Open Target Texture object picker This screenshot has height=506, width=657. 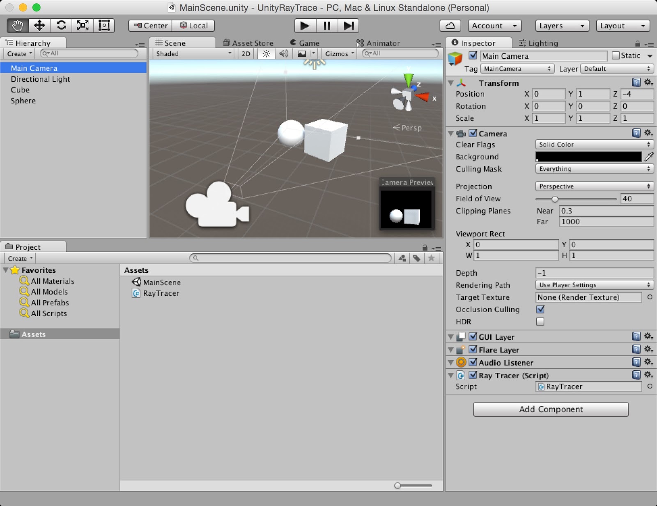click(650, 297)
